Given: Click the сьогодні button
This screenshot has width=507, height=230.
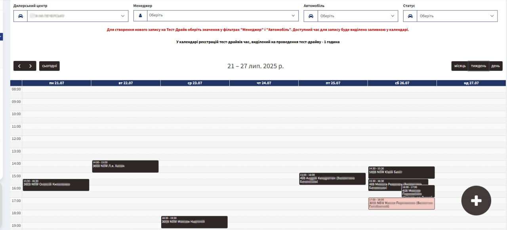Looking at the screenshot, I should click(49, 66).
